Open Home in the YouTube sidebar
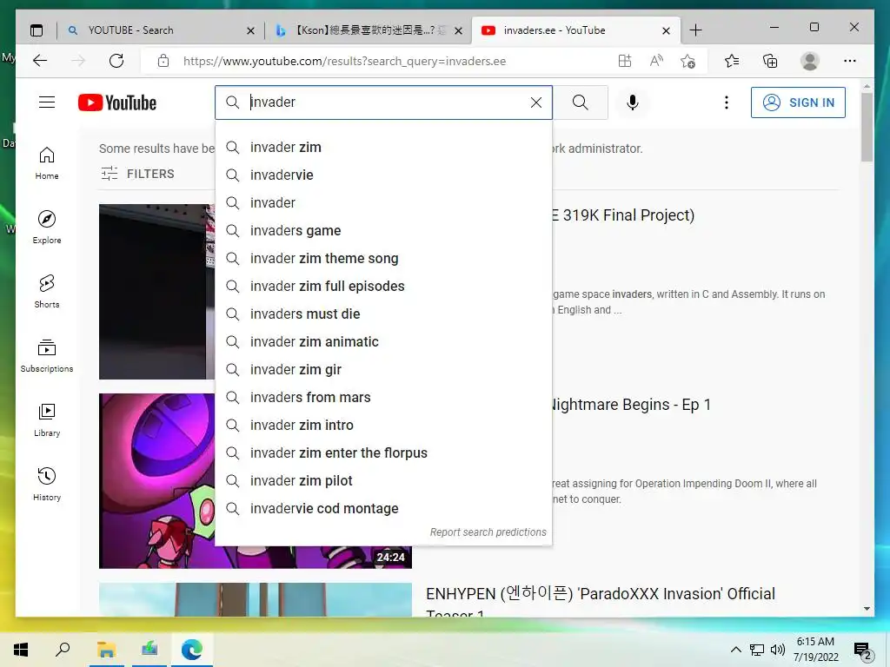The image size is (890, 667). pos(47,163)
